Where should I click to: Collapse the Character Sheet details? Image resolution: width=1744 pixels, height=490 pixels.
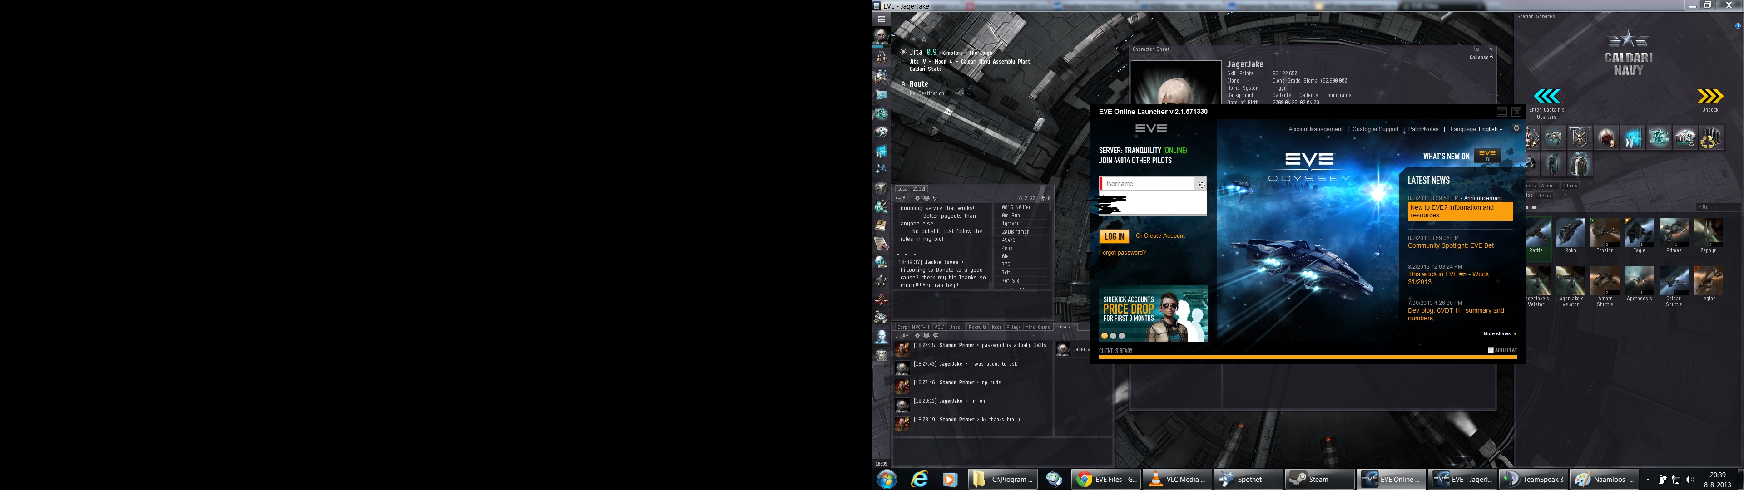[x=1481, y=58]
